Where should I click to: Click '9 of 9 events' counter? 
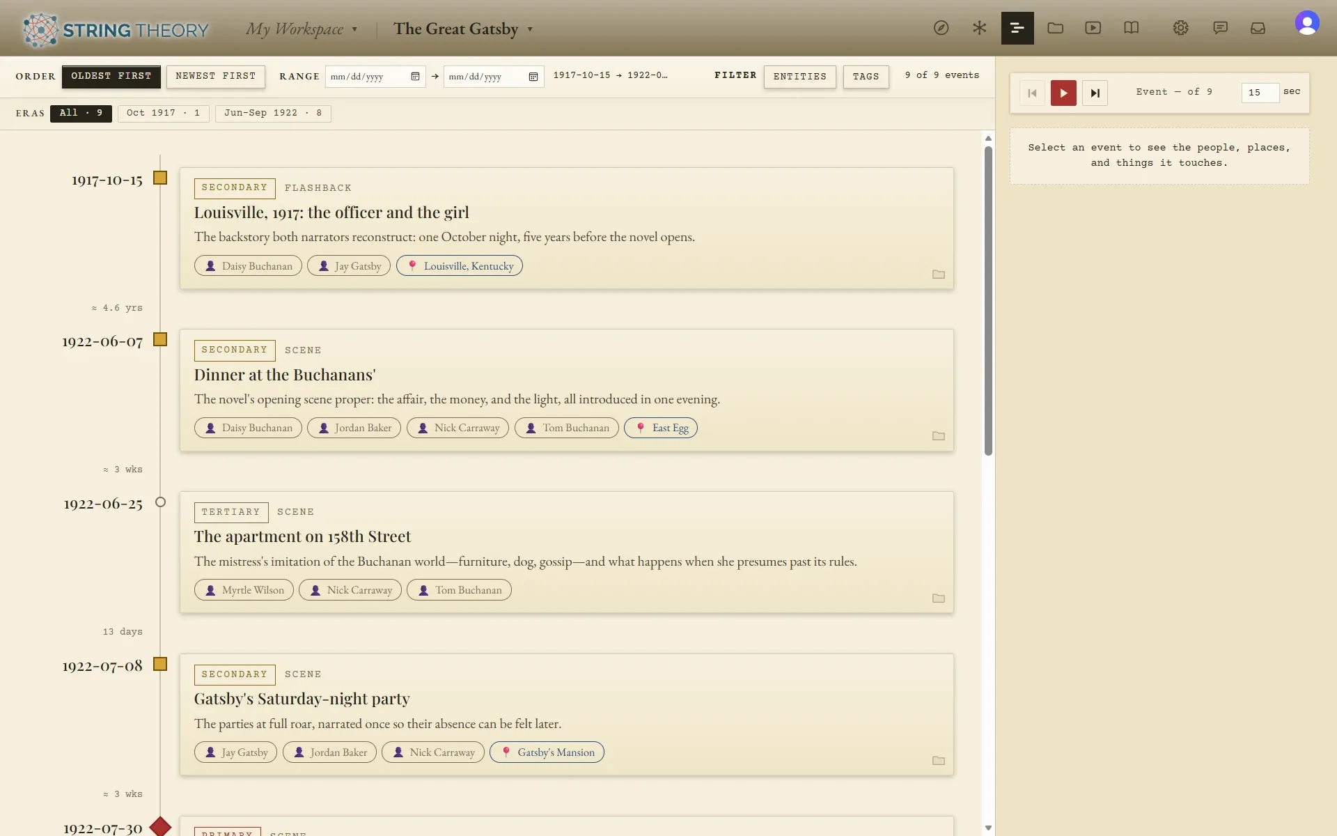point(942,75)
